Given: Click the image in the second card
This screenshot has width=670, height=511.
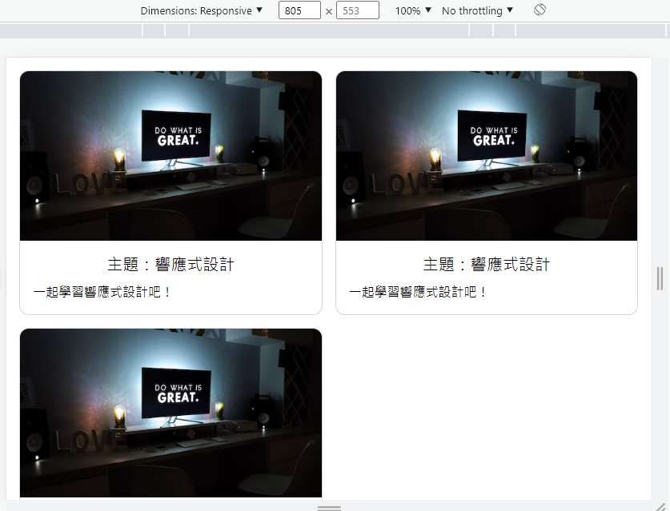Looking at the screenshot, I should (487, 156).
